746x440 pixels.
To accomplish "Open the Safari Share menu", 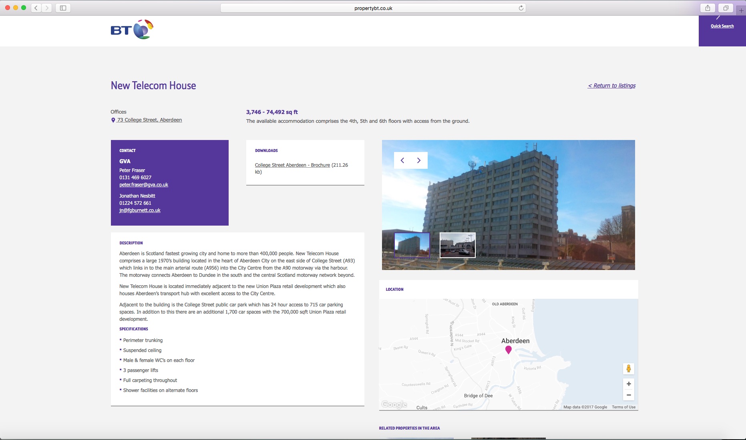I will pyautogui.click(x=708, y=8).
